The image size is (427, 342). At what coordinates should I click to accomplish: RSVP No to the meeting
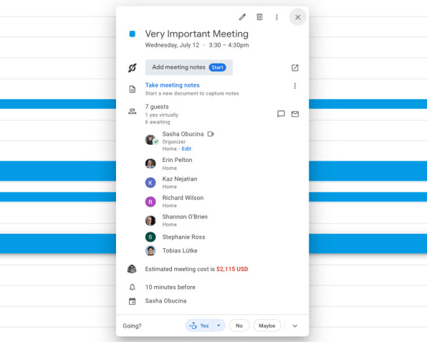click(239, 326)
